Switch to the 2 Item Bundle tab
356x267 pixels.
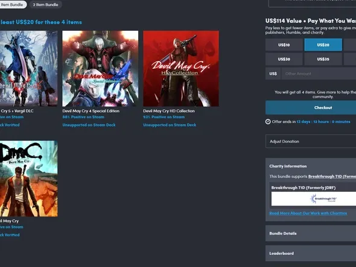[45, 5]
